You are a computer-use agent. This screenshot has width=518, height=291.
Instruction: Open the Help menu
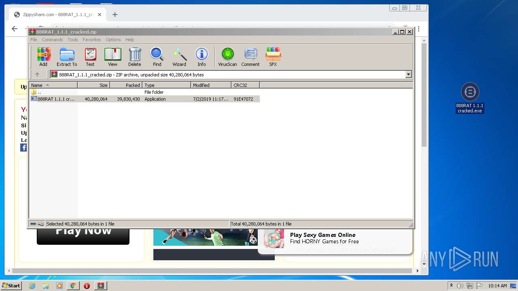[x=129, y=40]
